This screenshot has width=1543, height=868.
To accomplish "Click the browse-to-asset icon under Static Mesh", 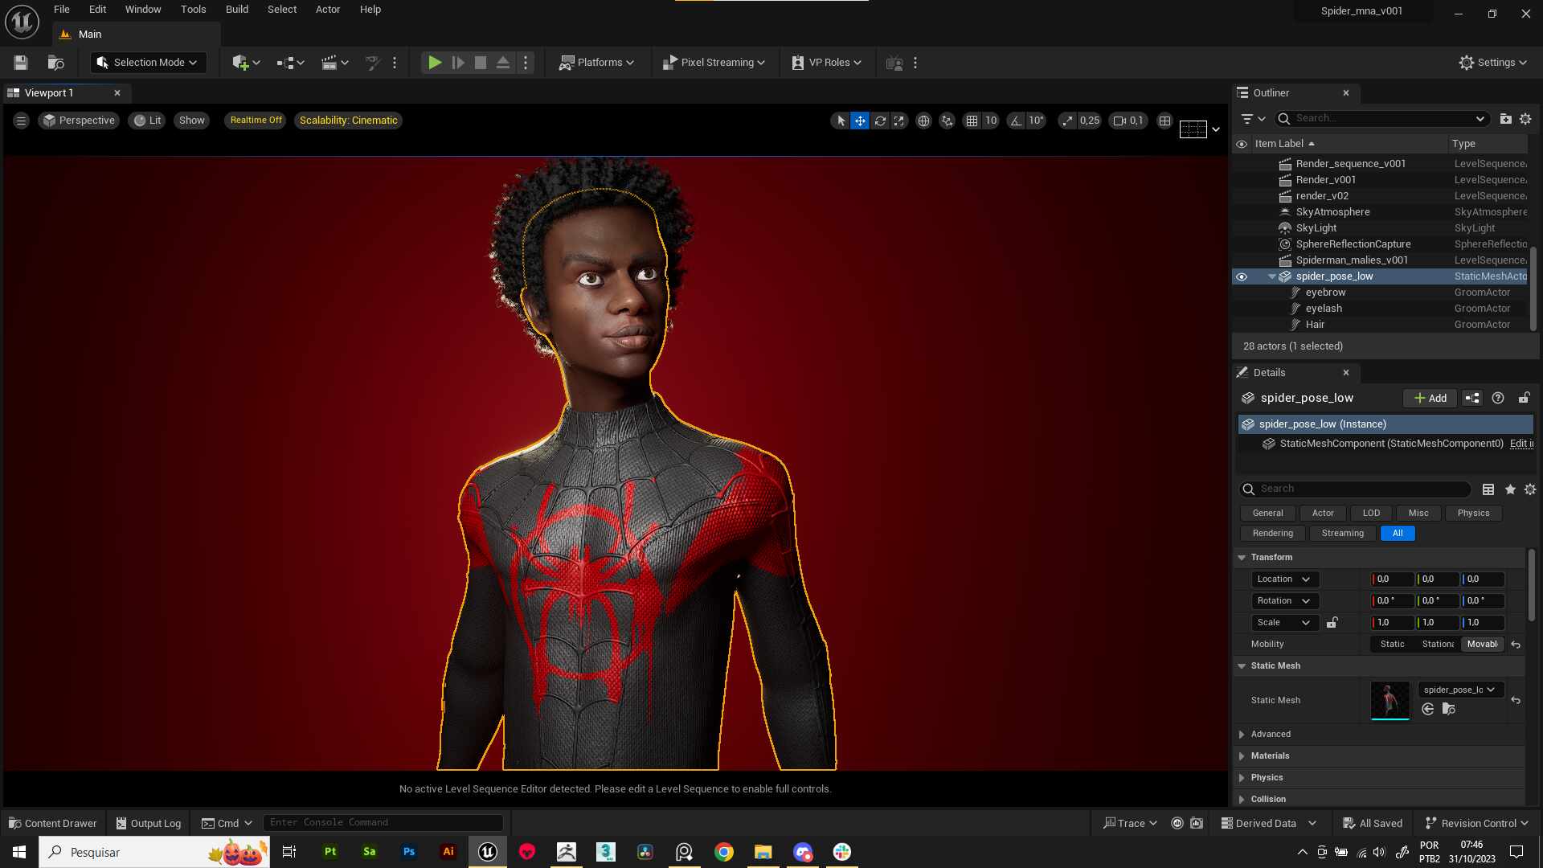I will tap(1448, 709).
